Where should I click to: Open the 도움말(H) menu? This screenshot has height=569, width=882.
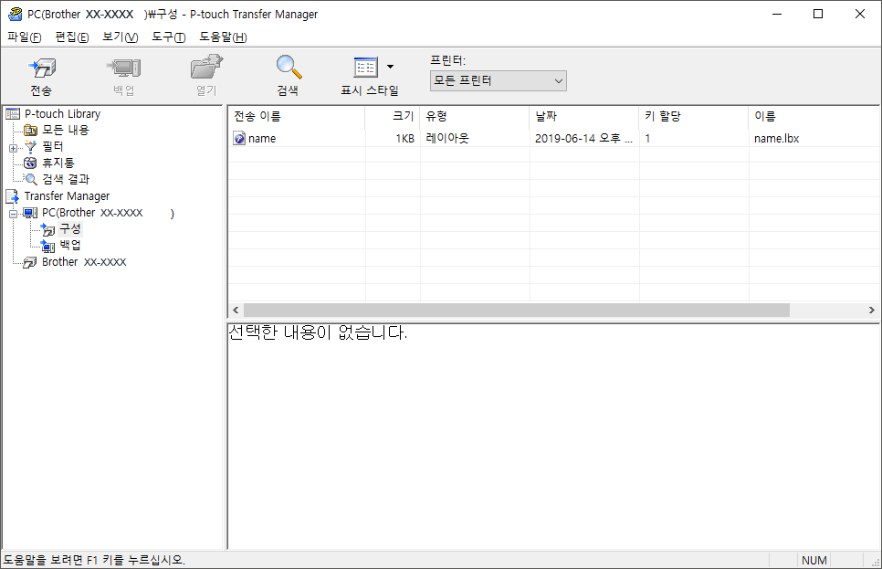tap(223, 37)
